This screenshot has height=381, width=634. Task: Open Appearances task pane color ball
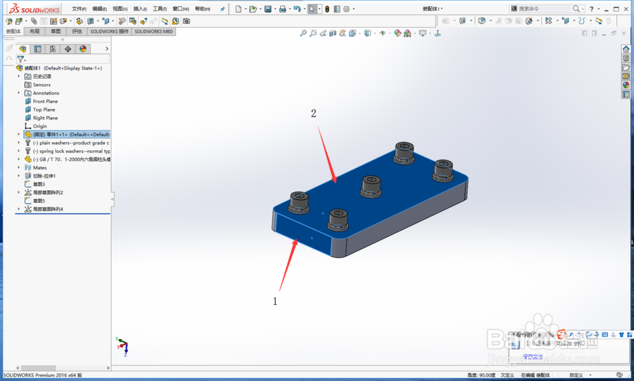click(626, 85)
